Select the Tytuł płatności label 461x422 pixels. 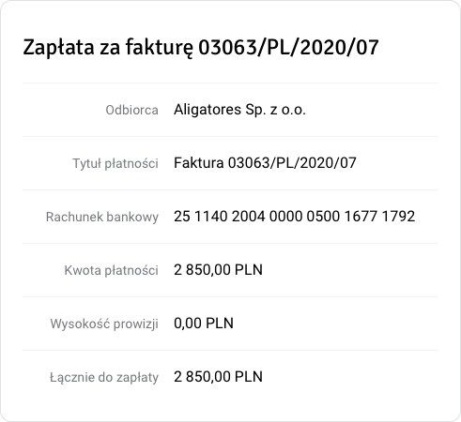point(115,163)
